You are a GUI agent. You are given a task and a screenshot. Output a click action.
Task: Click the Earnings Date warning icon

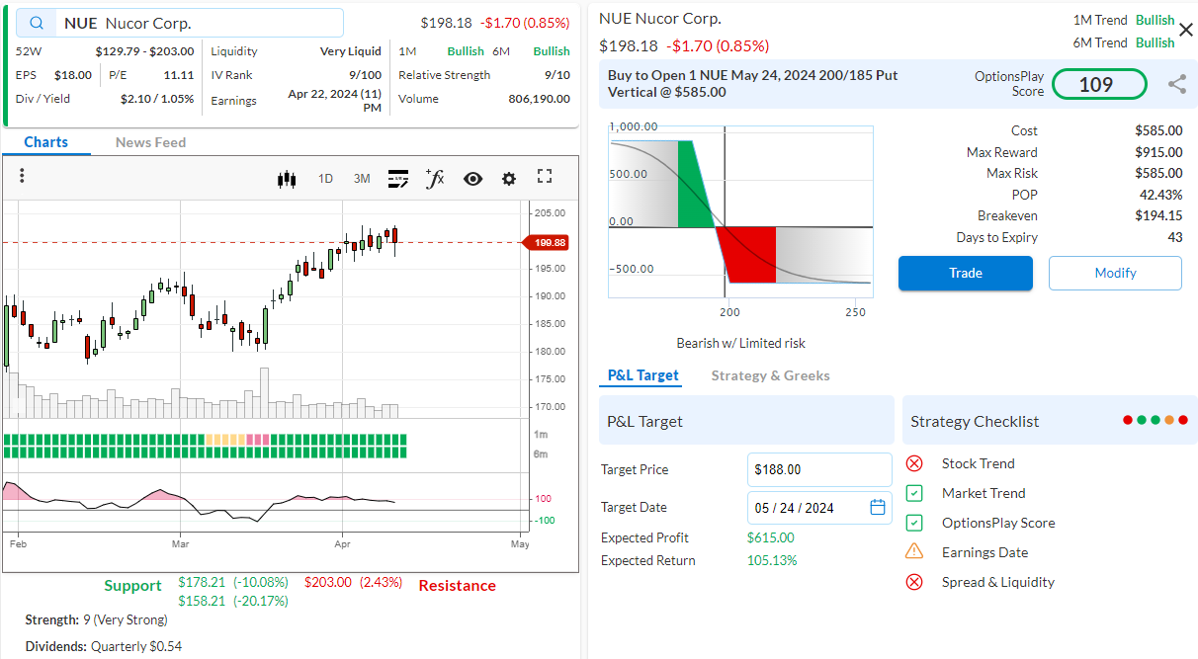pos(914,551)
